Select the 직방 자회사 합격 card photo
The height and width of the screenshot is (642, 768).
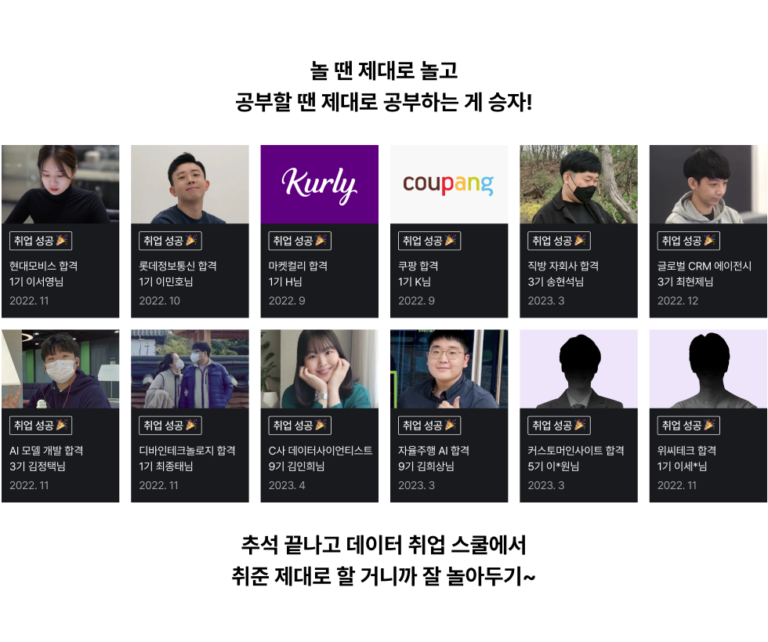click(x=579, y=184)
